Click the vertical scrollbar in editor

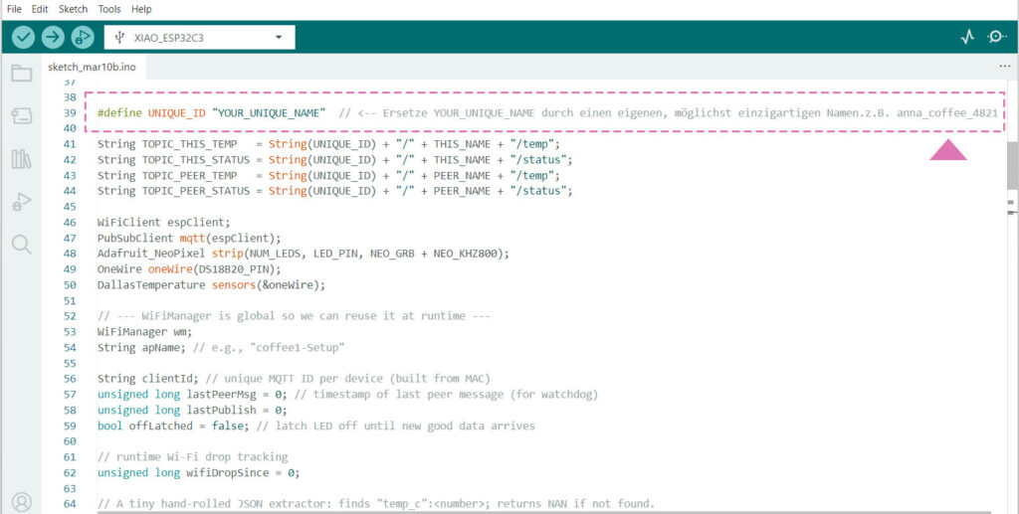pos(1011,179)
